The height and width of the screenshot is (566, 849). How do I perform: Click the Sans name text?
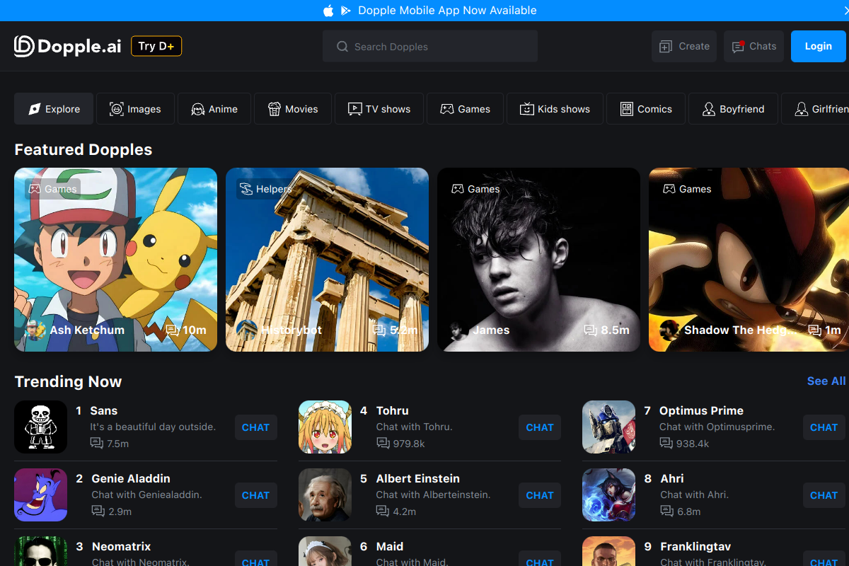point(104,410)
